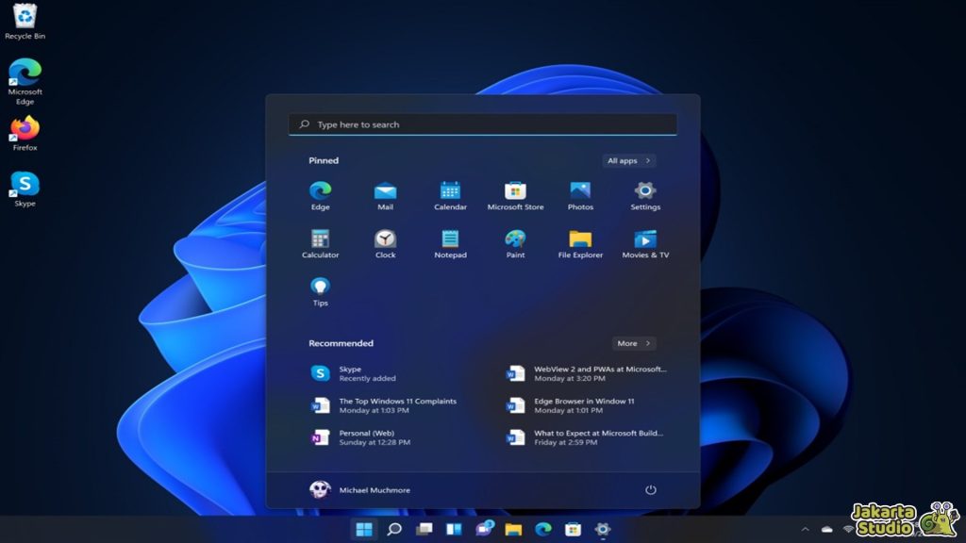The image size is (966, 543).
Task: Open the Paint app
Action: point(515,244)
